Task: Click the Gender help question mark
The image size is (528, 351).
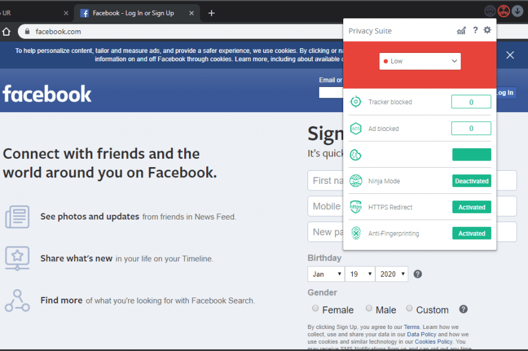Action: (x=464, y=309)
